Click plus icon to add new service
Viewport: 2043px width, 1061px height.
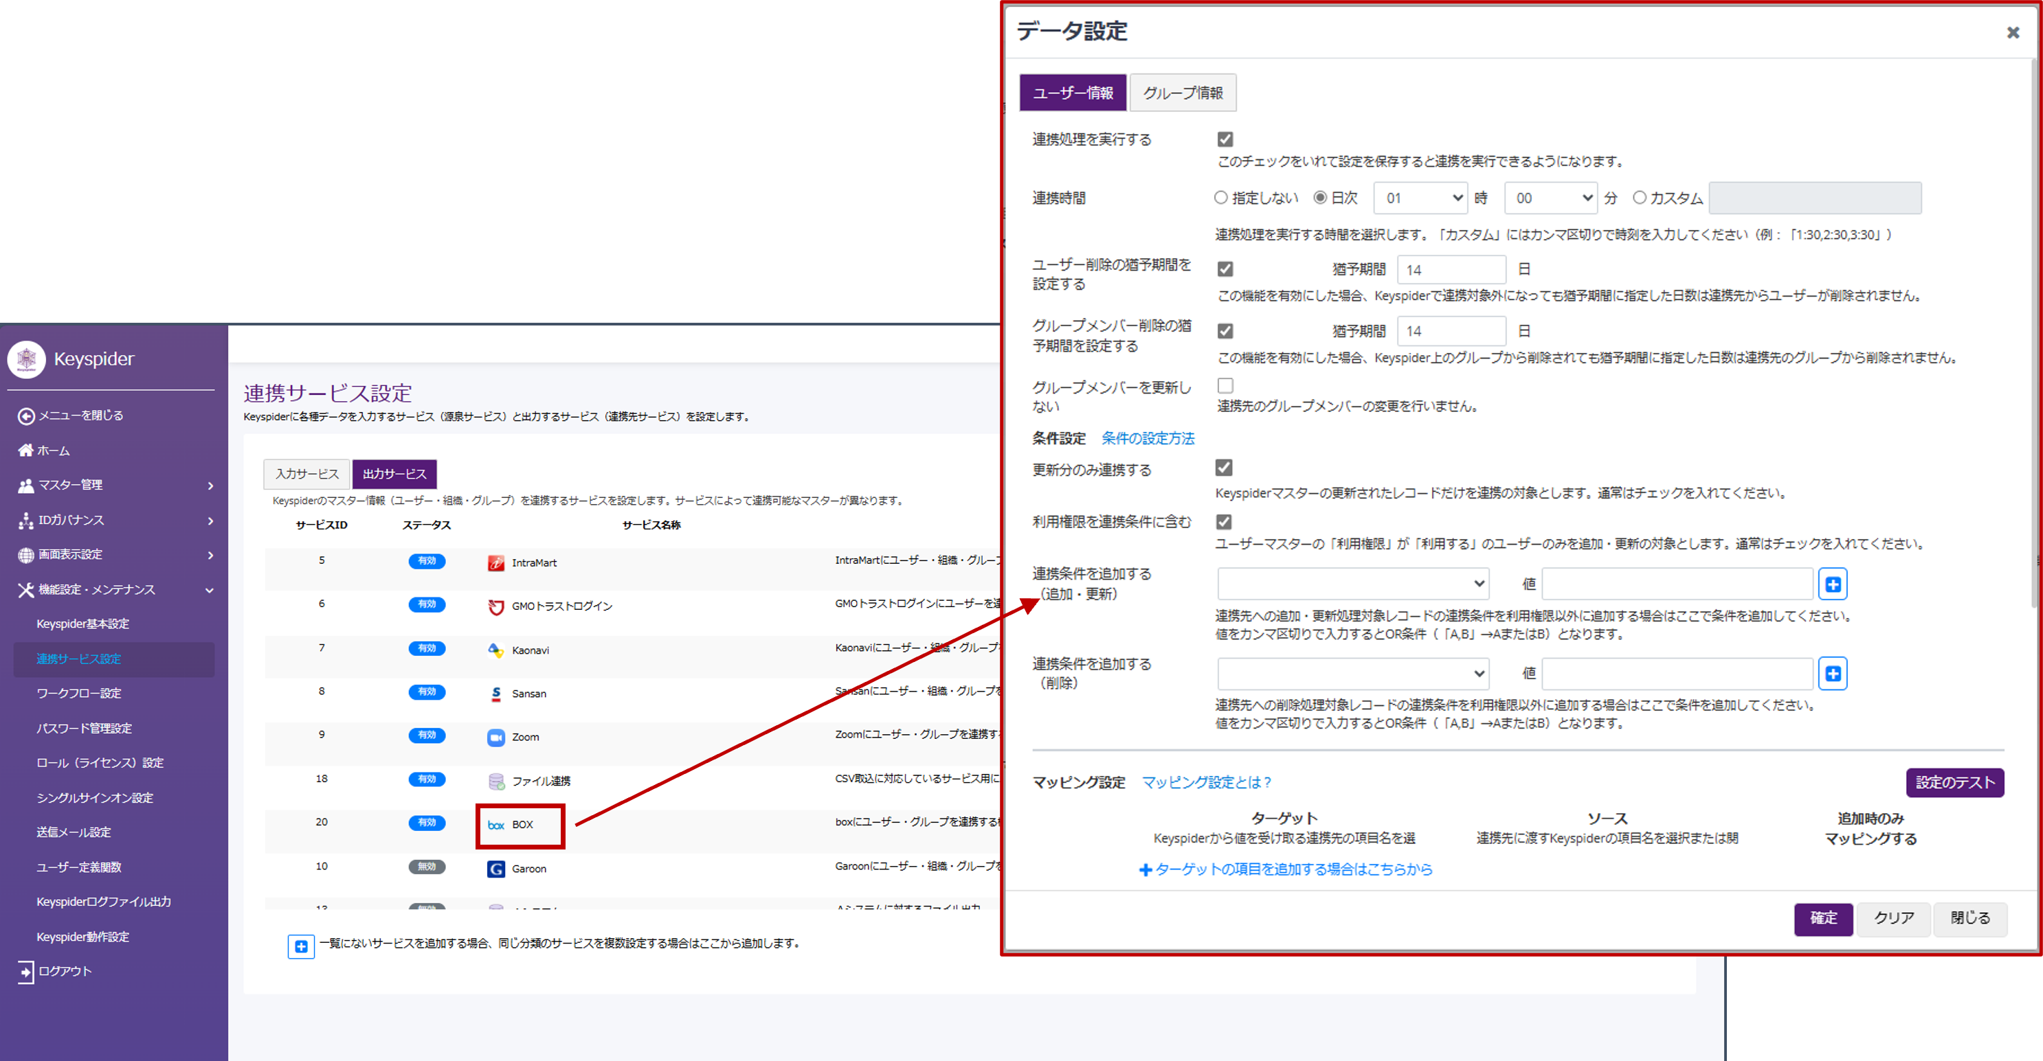300,946
